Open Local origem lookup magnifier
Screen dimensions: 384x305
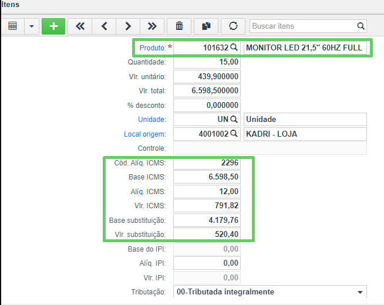(x=234, y=134)
